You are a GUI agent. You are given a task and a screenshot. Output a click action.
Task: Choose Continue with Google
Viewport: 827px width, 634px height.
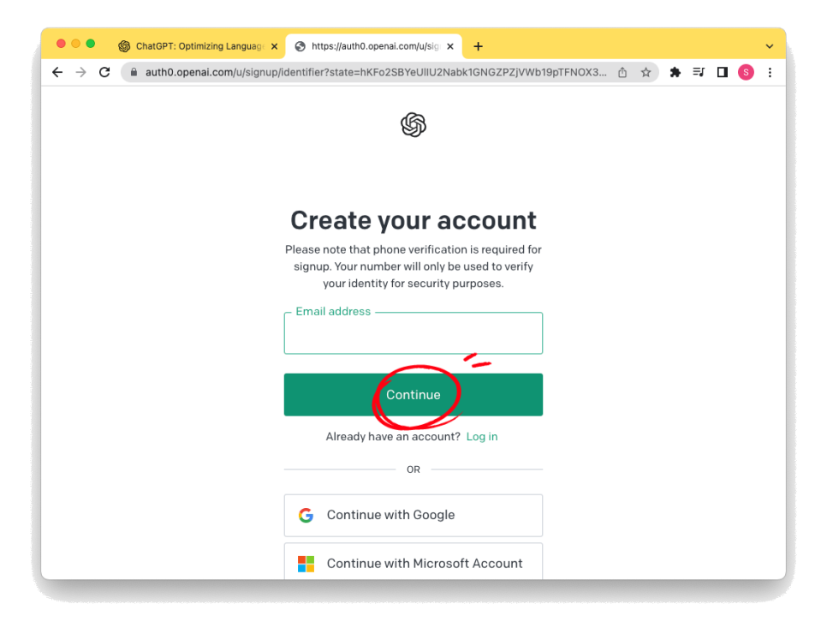pos(413,515)
